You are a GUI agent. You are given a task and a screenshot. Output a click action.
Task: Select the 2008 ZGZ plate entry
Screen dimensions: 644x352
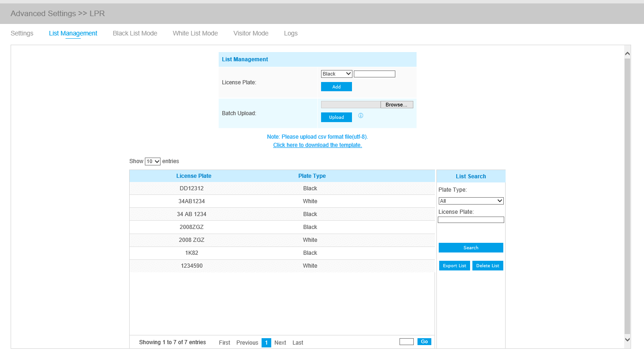pyautogui.click(x=282, y=240)
